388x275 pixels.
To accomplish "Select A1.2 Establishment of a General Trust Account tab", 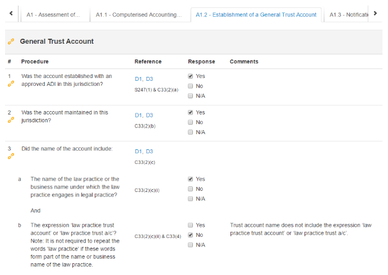I will click(x=256, y=15).
